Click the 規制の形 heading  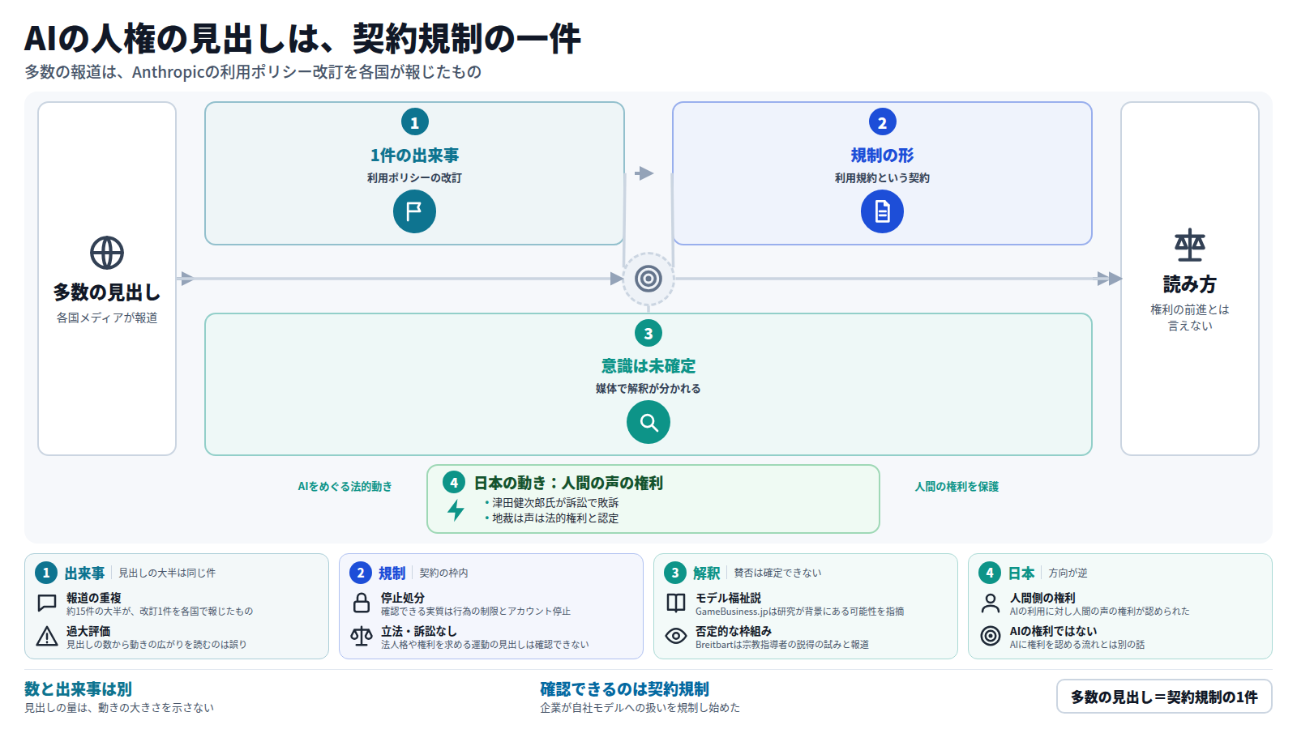(x=882, y=156)
